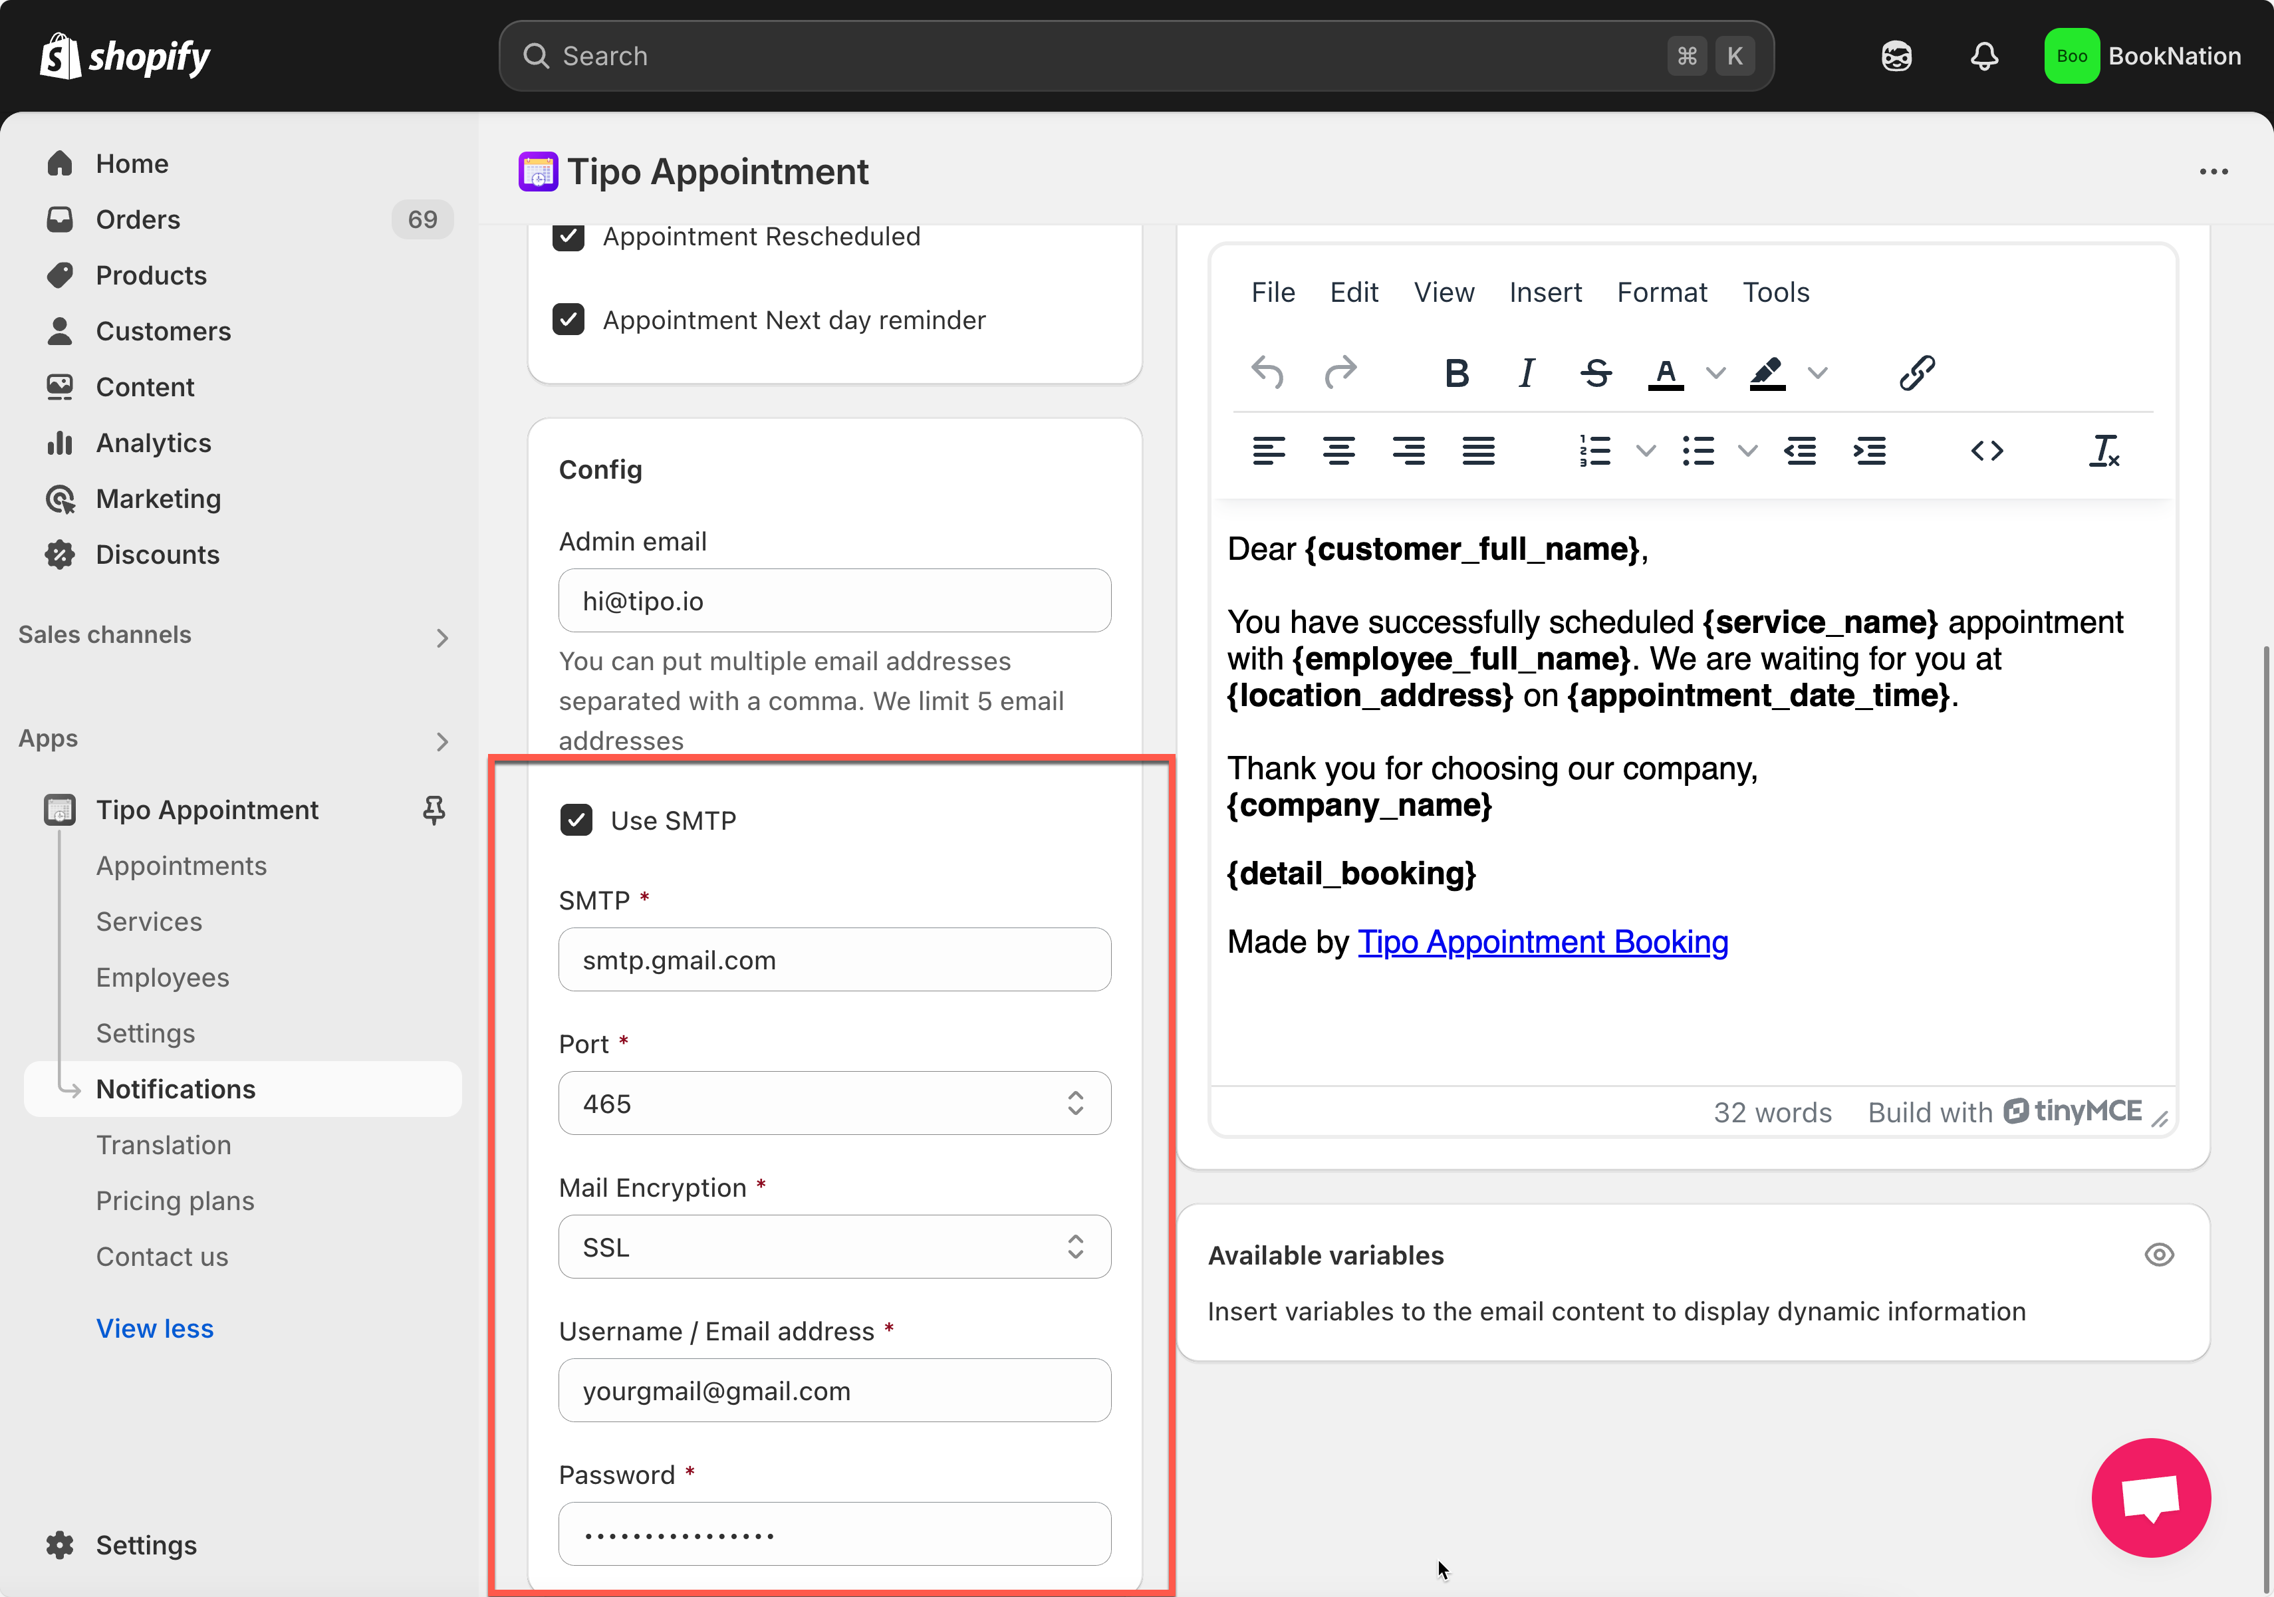Click the clear formatting icon
Viewport: 2274px width, 1597px height.
click(x=2104, y=451)
